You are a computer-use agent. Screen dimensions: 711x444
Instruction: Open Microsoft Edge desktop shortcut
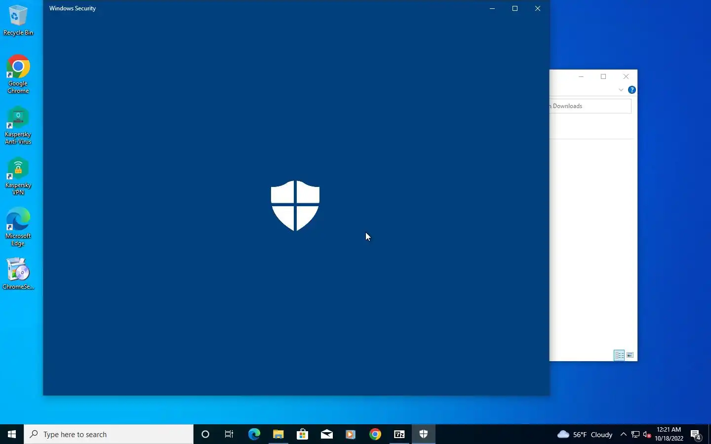[18, 227]
